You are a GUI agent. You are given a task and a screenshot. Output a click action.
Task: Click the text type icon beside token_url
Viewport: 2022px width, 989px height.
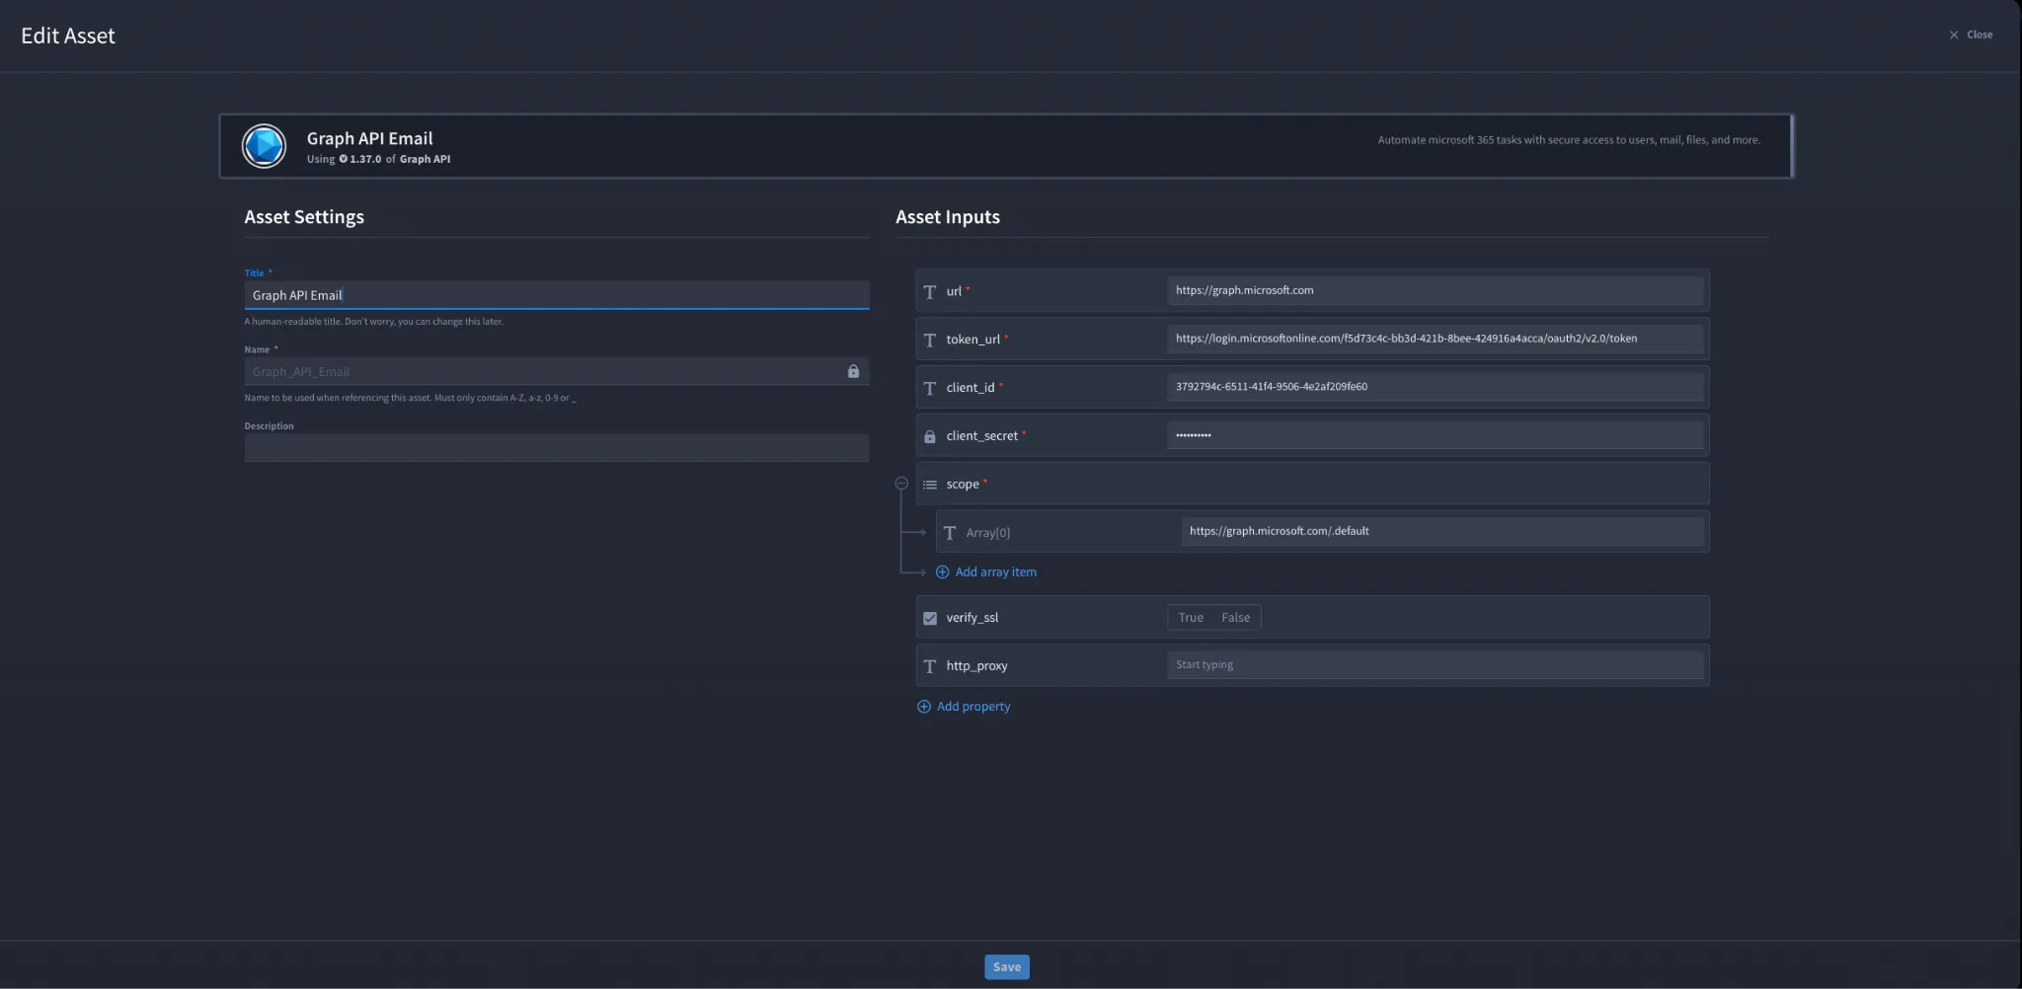929,340
